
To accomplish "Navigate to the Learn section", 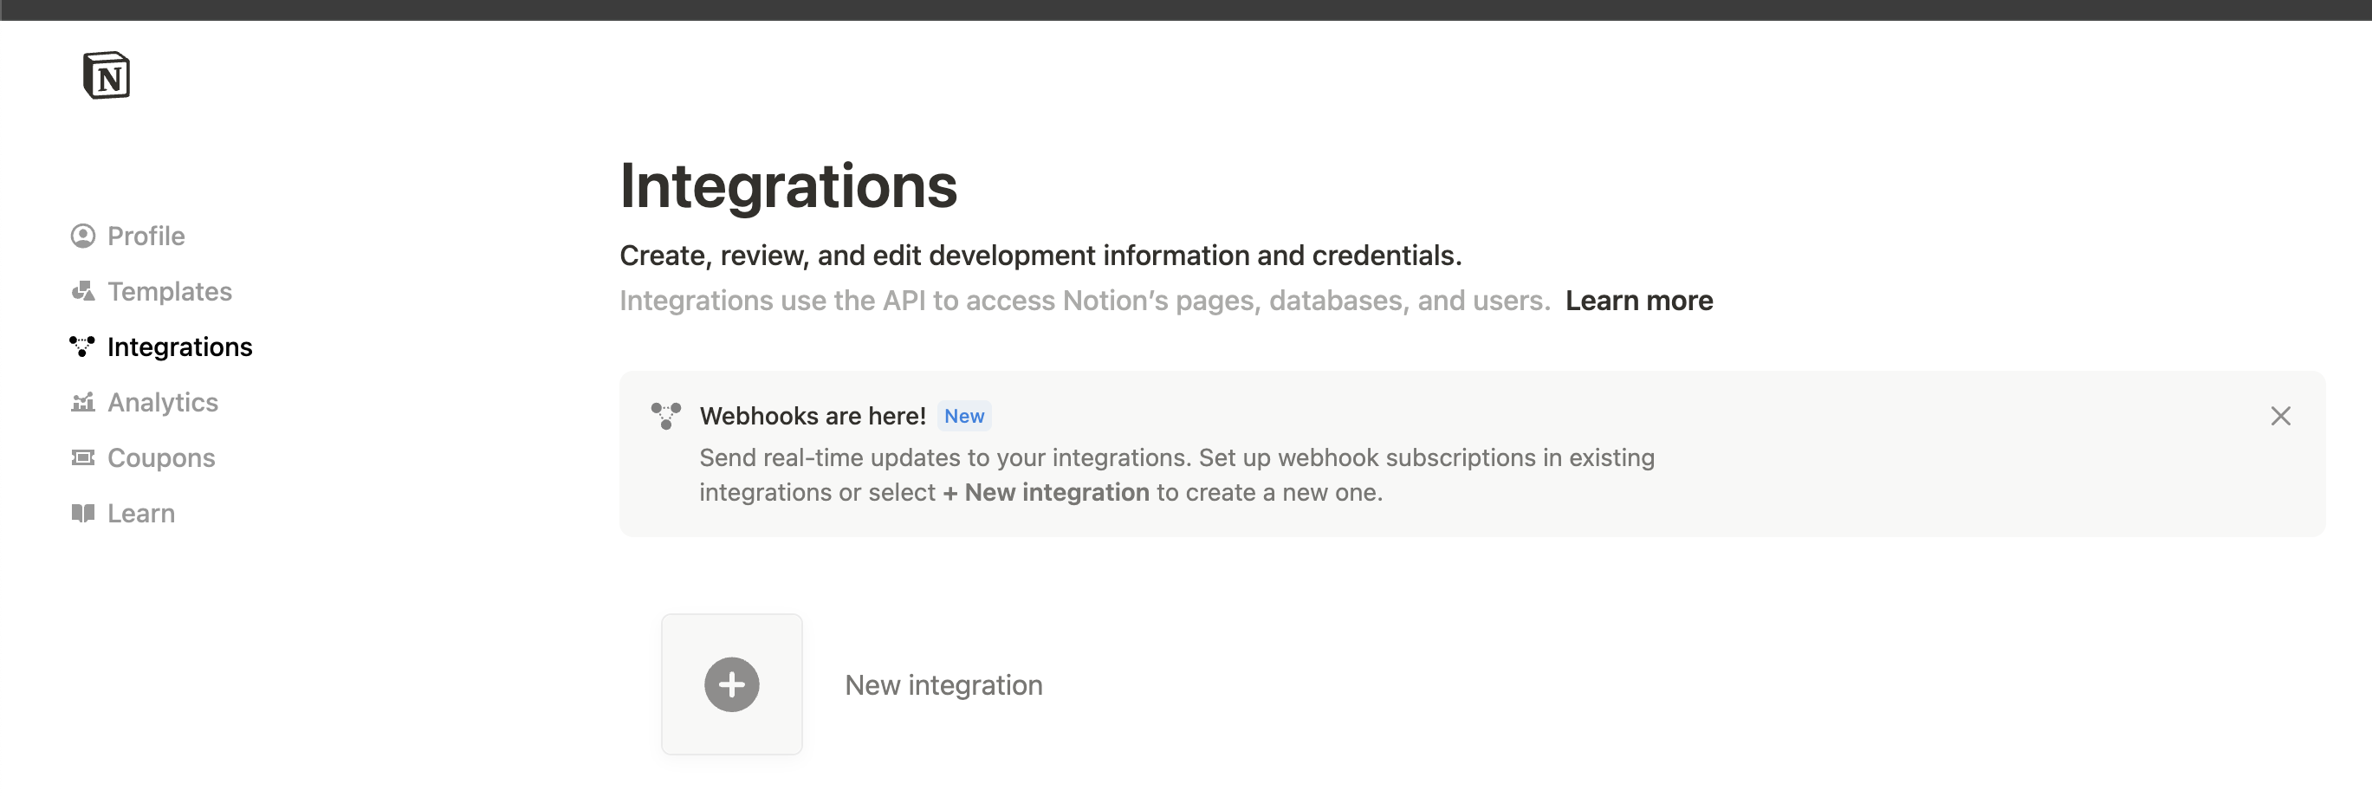I will tap(141, 514).
